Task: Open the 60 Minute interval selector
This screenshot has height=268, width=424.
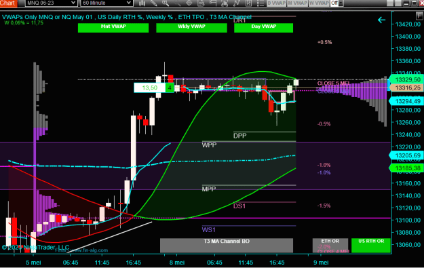Action: click(x=107, y=3)
